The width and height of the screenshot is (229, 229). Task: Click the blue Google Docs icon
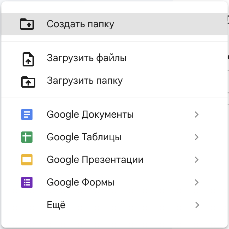pyautogui.click(x=27, y=114)
